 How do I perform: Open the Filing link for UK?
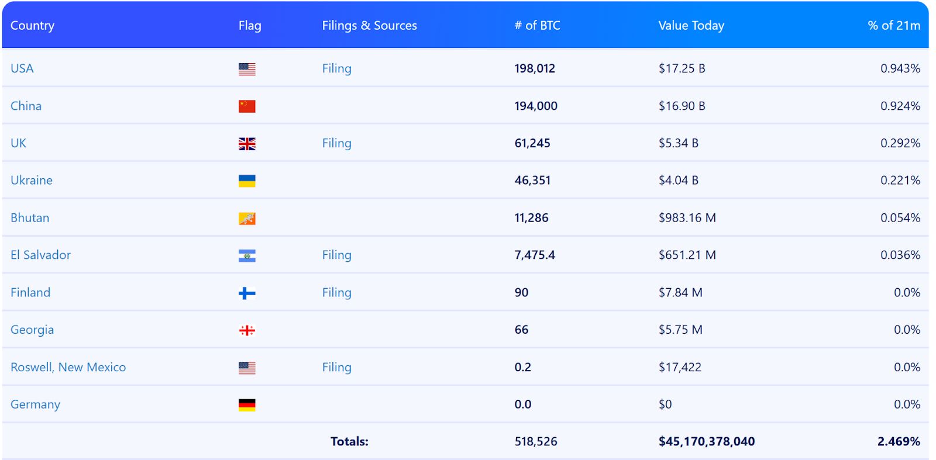pyautogui.click(x=336, y=143)
